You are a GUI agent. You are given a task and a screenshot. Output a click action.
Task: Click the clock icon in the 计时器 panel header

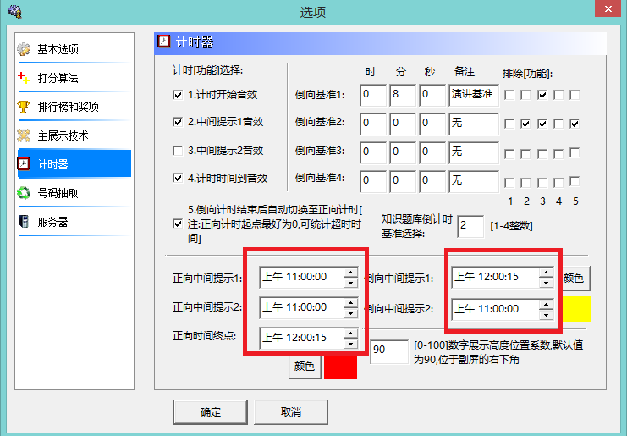pyautogui.click(x=163, y=41)
